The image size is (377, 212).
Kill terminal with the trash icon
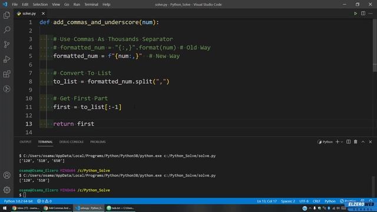pyautogui.click(x=356, y=142)
